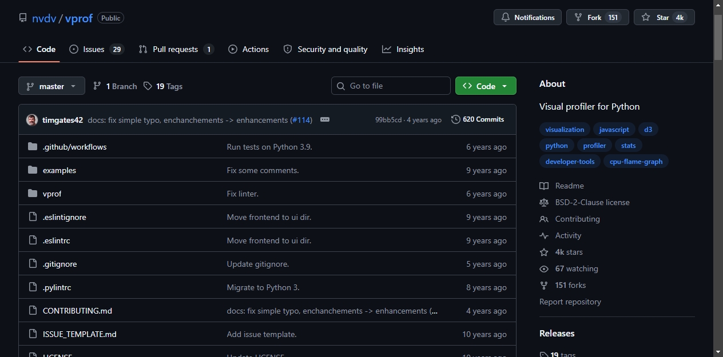Image resolution: width=723 pixels, height=357 pixels.
Task: Open the 19 Tags link
Action: tap(163, 86)
